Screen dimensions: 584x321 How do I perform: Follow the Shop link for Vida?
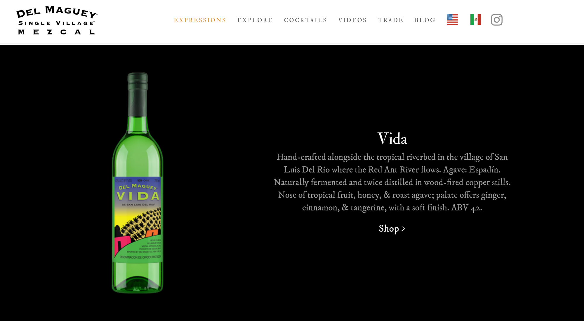pos(392,228)
